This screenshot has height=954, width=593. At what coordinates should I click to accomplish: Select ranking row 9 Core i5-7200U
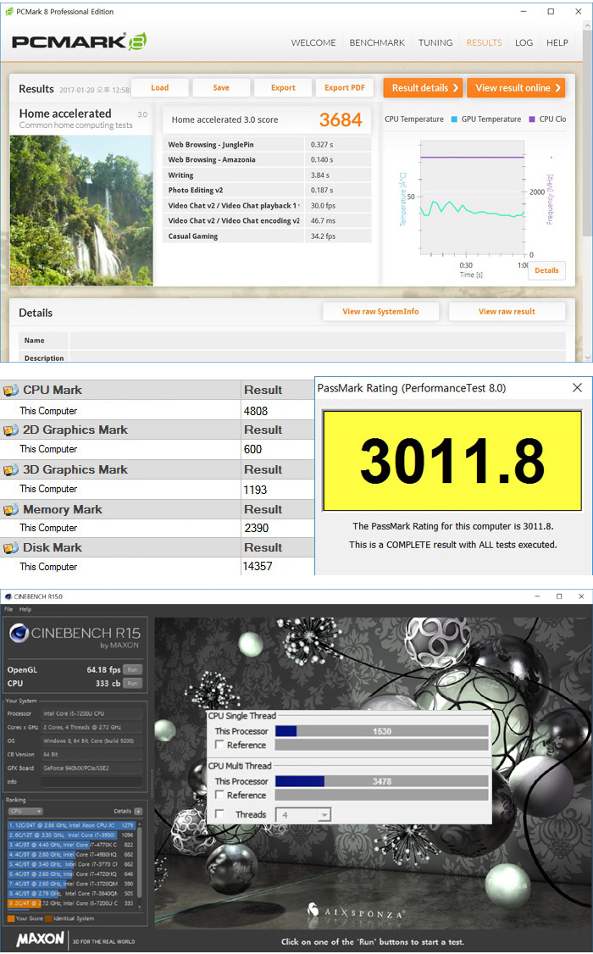tap(71, 903)
